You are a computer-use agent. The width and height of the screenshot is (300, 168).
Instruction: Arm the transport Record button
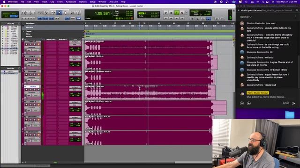click(x=182, y=13)
